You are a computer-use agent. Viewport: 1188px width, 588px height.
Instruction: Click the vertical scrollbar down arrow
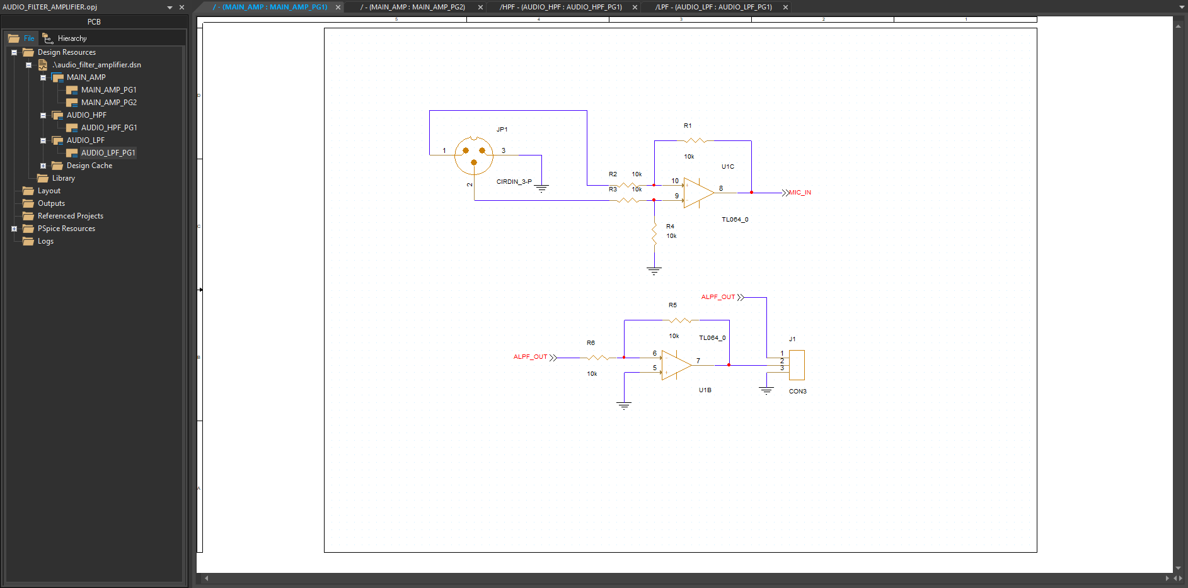pos(1177,568)
